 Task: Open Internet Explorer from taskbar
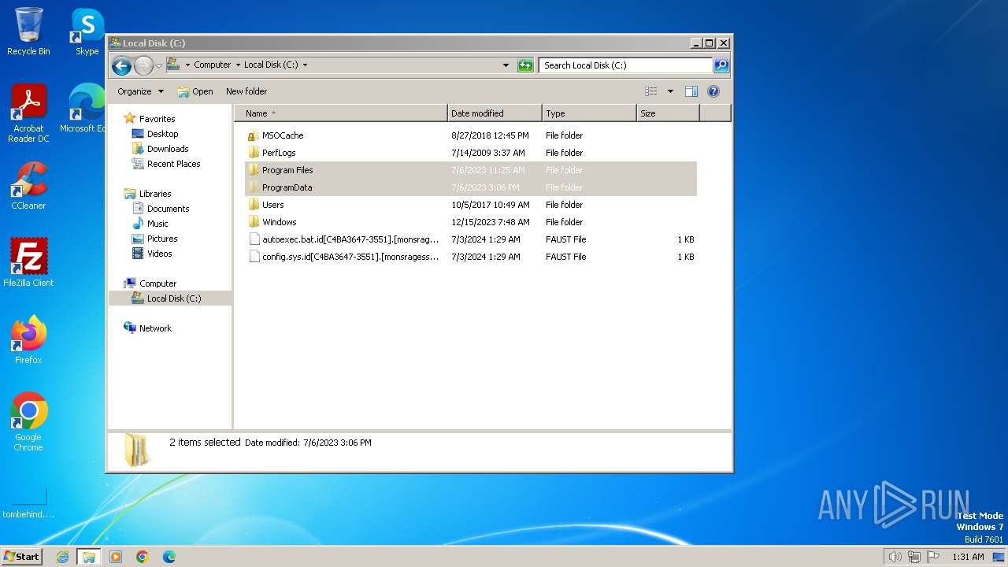tap(62, 557)
